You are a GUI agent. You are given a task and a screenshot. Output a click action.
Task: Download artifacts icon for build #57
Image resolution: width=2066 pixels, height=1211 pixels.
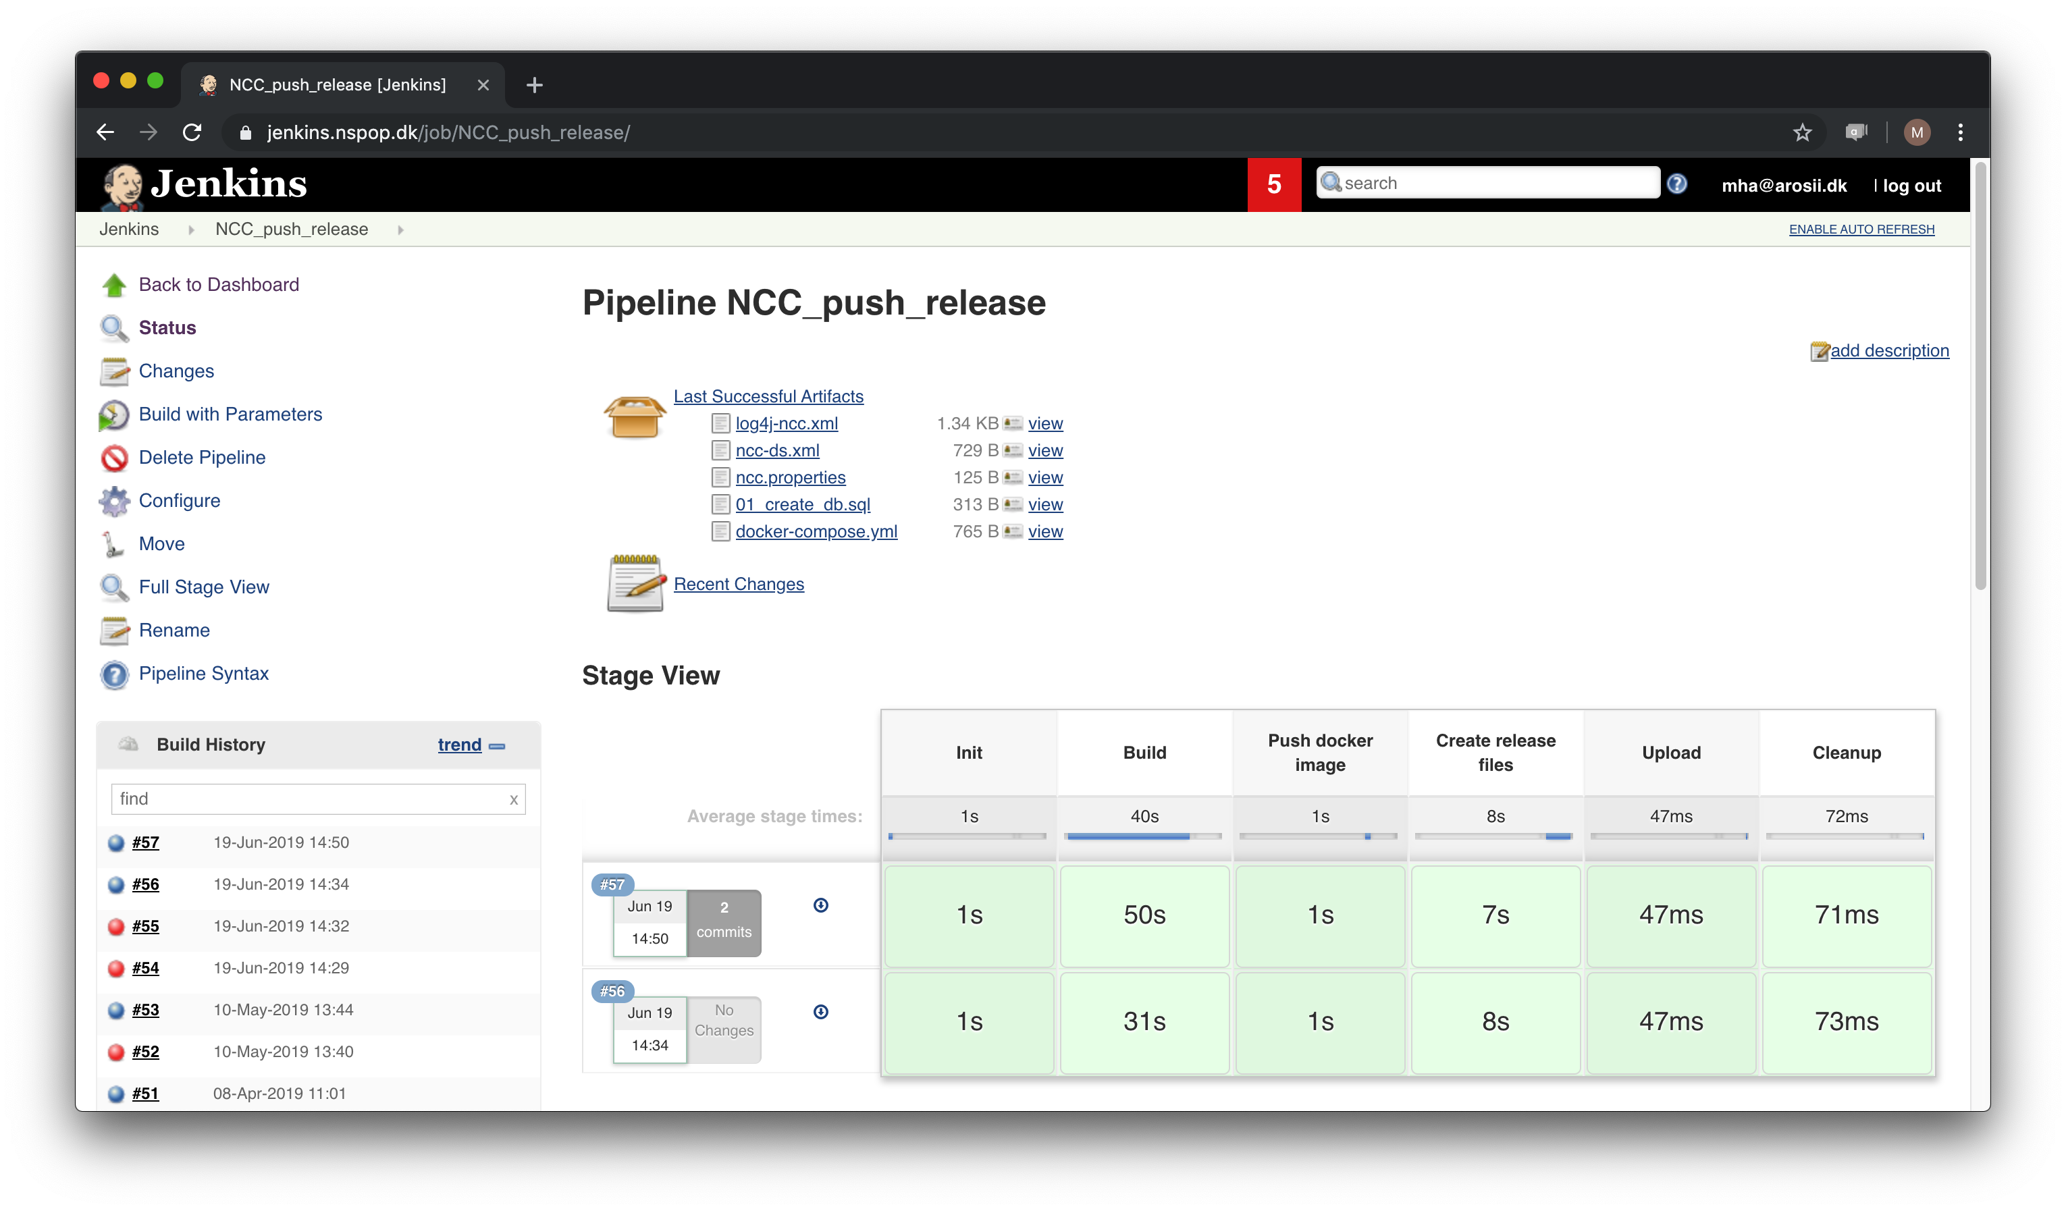(x=821, y=905)
